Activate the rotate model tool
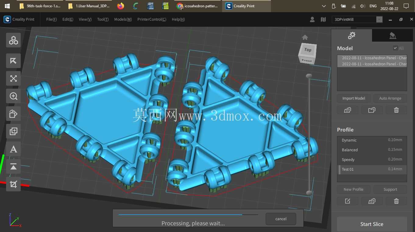This screenshot has width=415, height=232. click(13, 114)
